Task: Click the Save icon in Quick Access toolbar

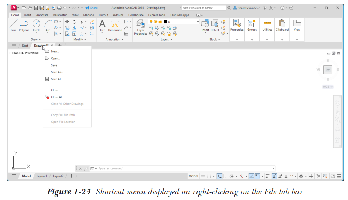Action: tap(36, 8)
